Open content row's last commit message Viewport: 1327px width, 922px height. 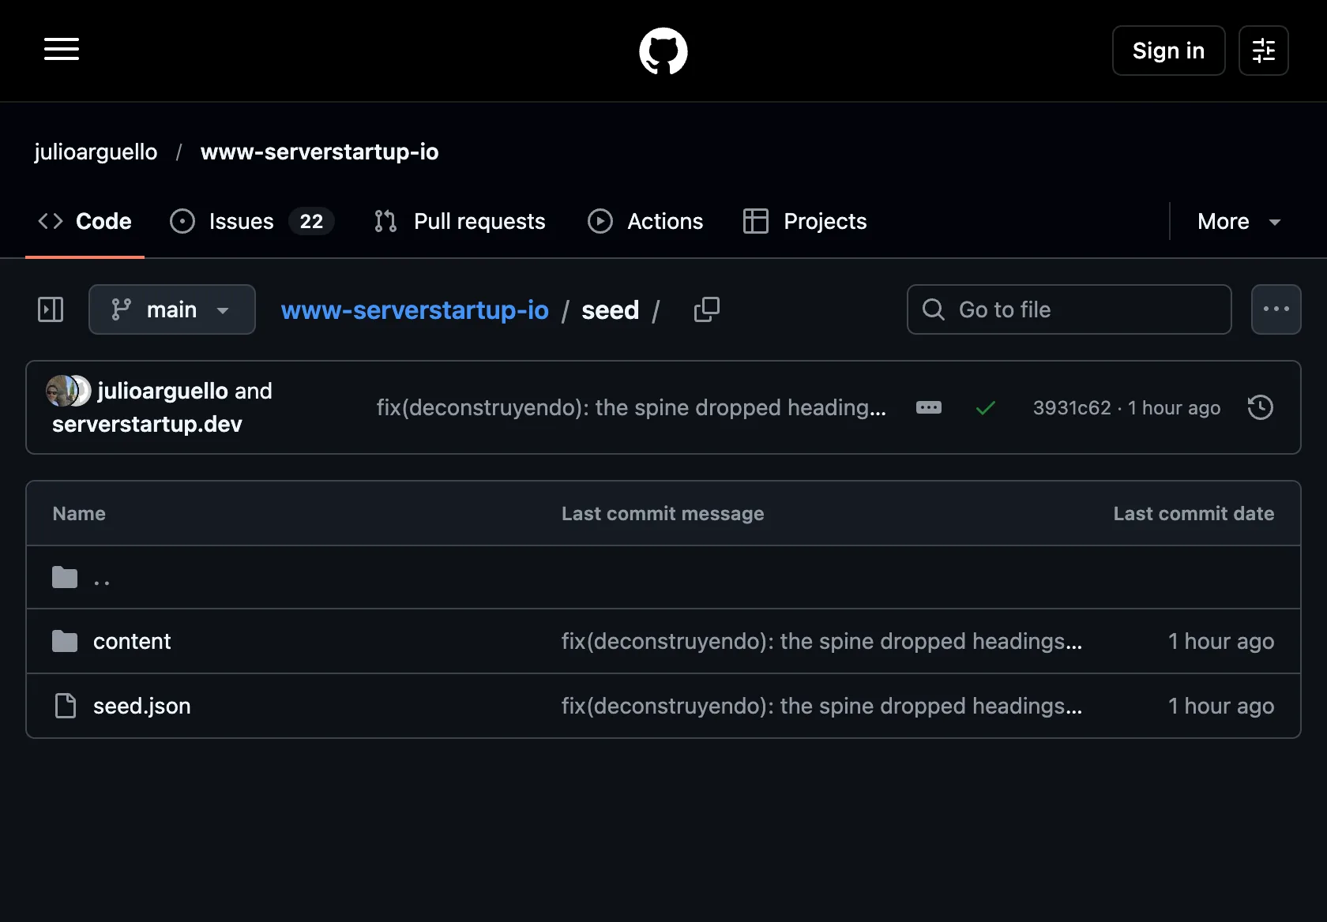point(821,641)
